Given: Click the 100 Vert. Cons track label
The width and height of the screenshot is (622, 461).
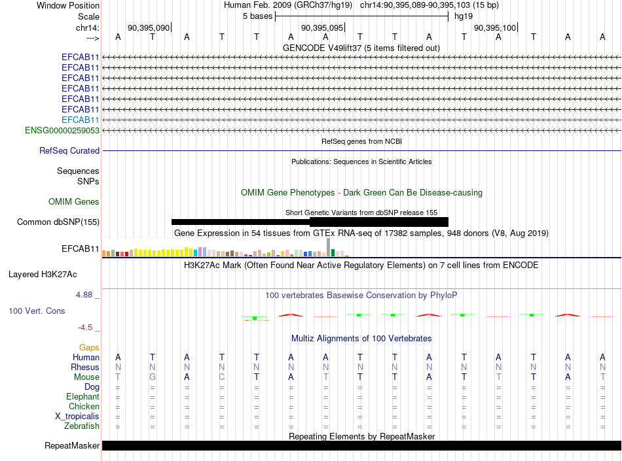Looking at the screenshot, I should click(x=37, y=311).
